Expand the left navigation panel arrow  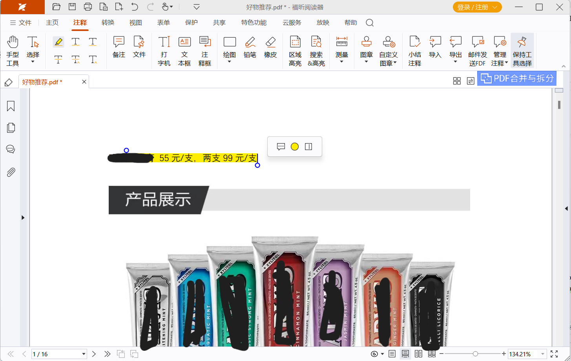pos(23,218)
